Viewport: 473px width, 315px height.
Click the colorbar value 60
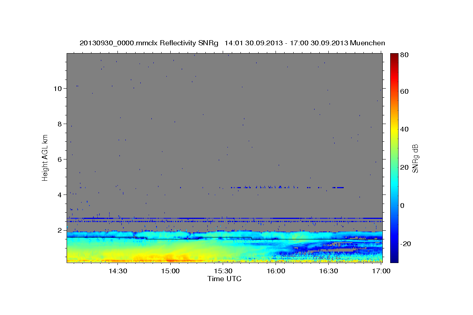tap(405, 91)
